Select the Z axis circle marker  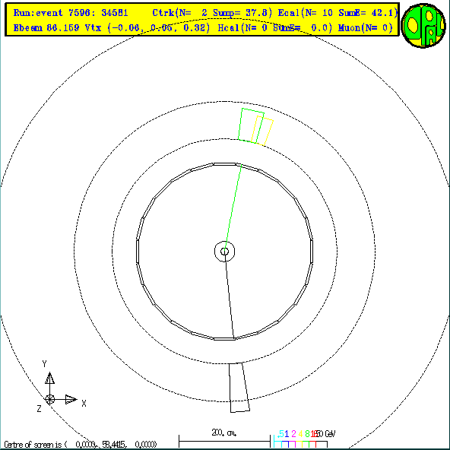click(49, 399)
